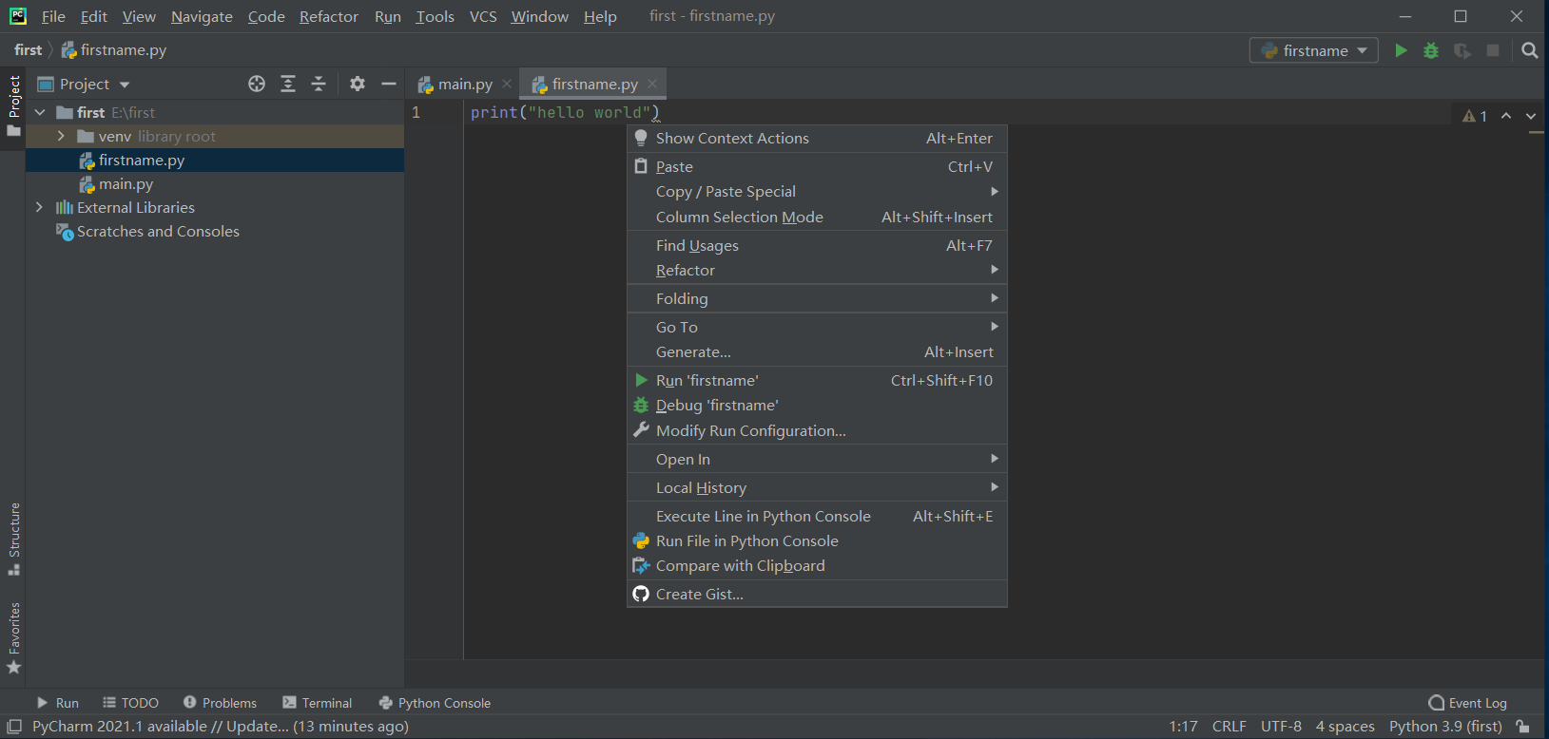Hide the Project panel with minus icon
The image size is (1549, 739).
(x=389, y=84)
